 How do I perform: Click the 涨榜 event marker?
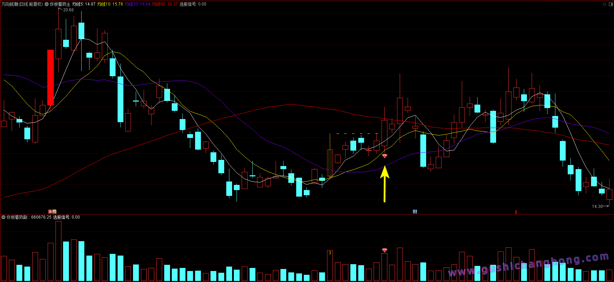[52, 212]
